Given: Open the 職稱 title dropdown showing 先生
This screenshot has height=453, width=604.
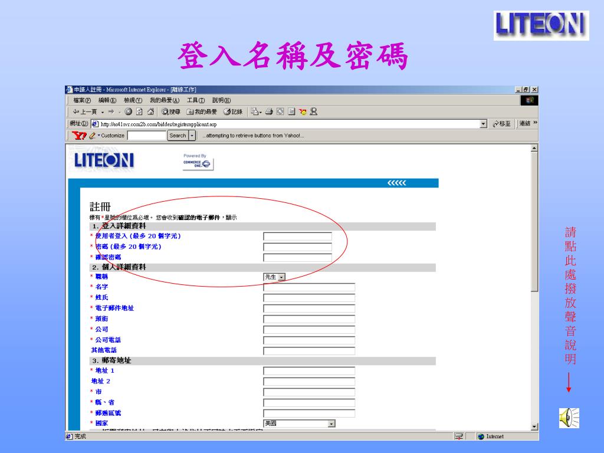Looking at the screenshot, I should (274, 277).
